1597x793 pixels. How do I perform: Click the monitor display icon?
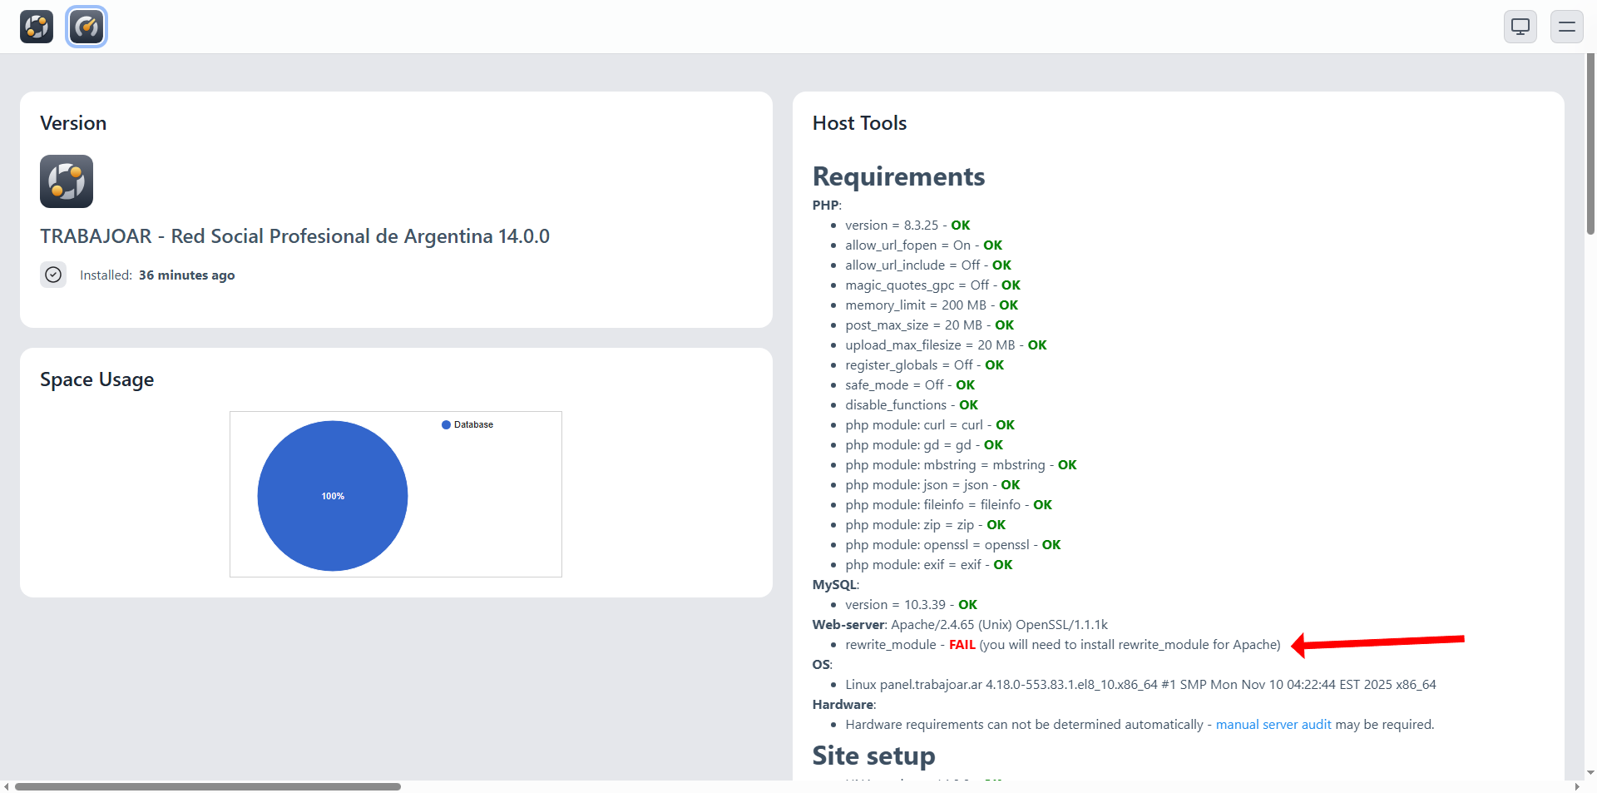(x=1520, y=27)
